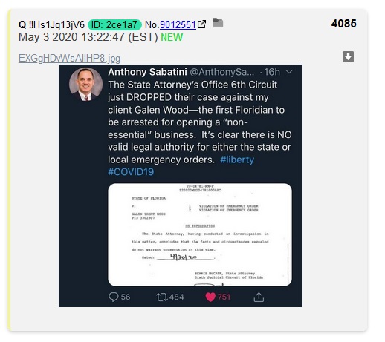Click the Anthony Sabatini display name
The height and width of the screenshot is (342, 385).
pos(147,72)
